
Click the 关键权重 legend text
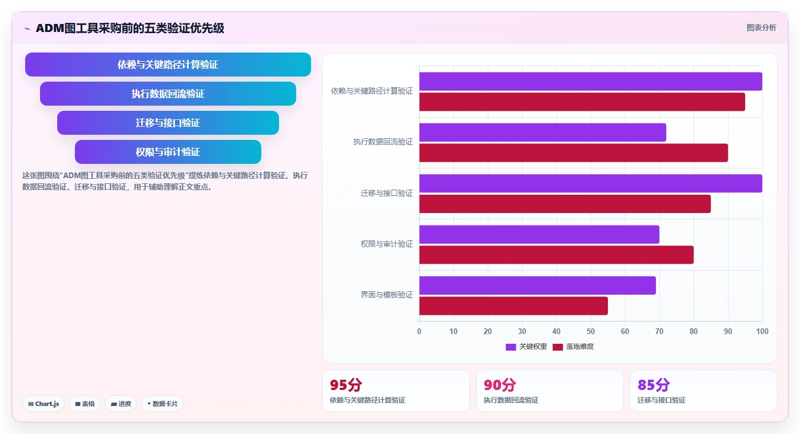pos(533,347)
